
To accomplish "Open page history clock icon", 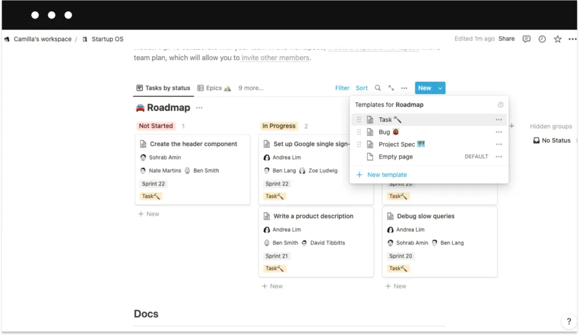I will point(542,39).
